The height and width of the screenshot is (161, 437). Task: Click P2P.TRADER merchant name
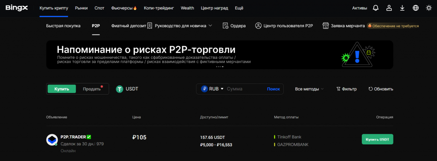point(73,137)
